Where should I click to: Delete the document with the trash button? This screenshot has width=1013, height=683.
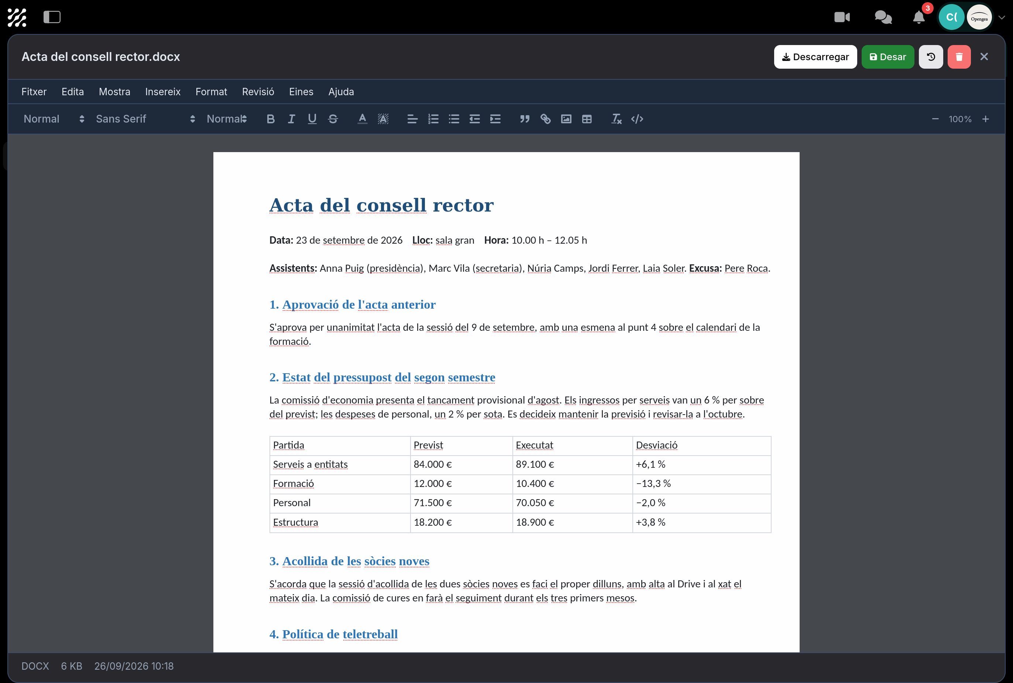click(x=959, y=56)
